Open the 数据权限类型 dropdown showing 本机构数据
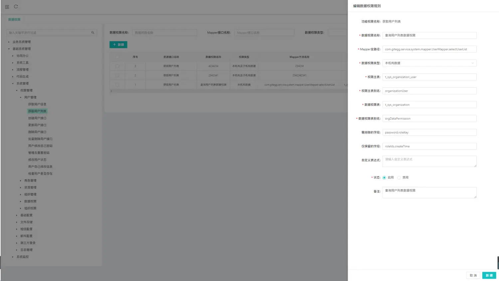The image size is (499, 281). pyautogui.click(x=429, y=63)
